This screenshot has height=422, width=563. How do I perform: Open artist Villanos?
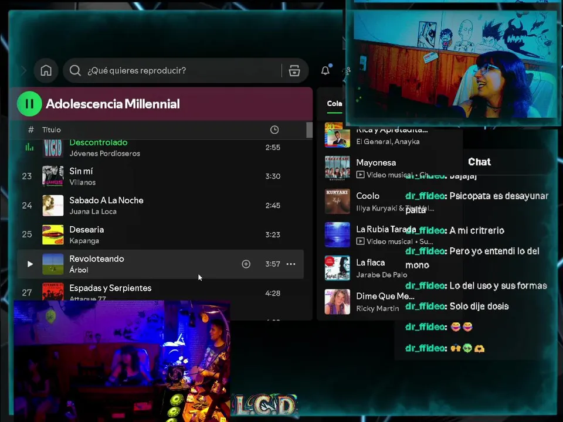tap(83, 182)
